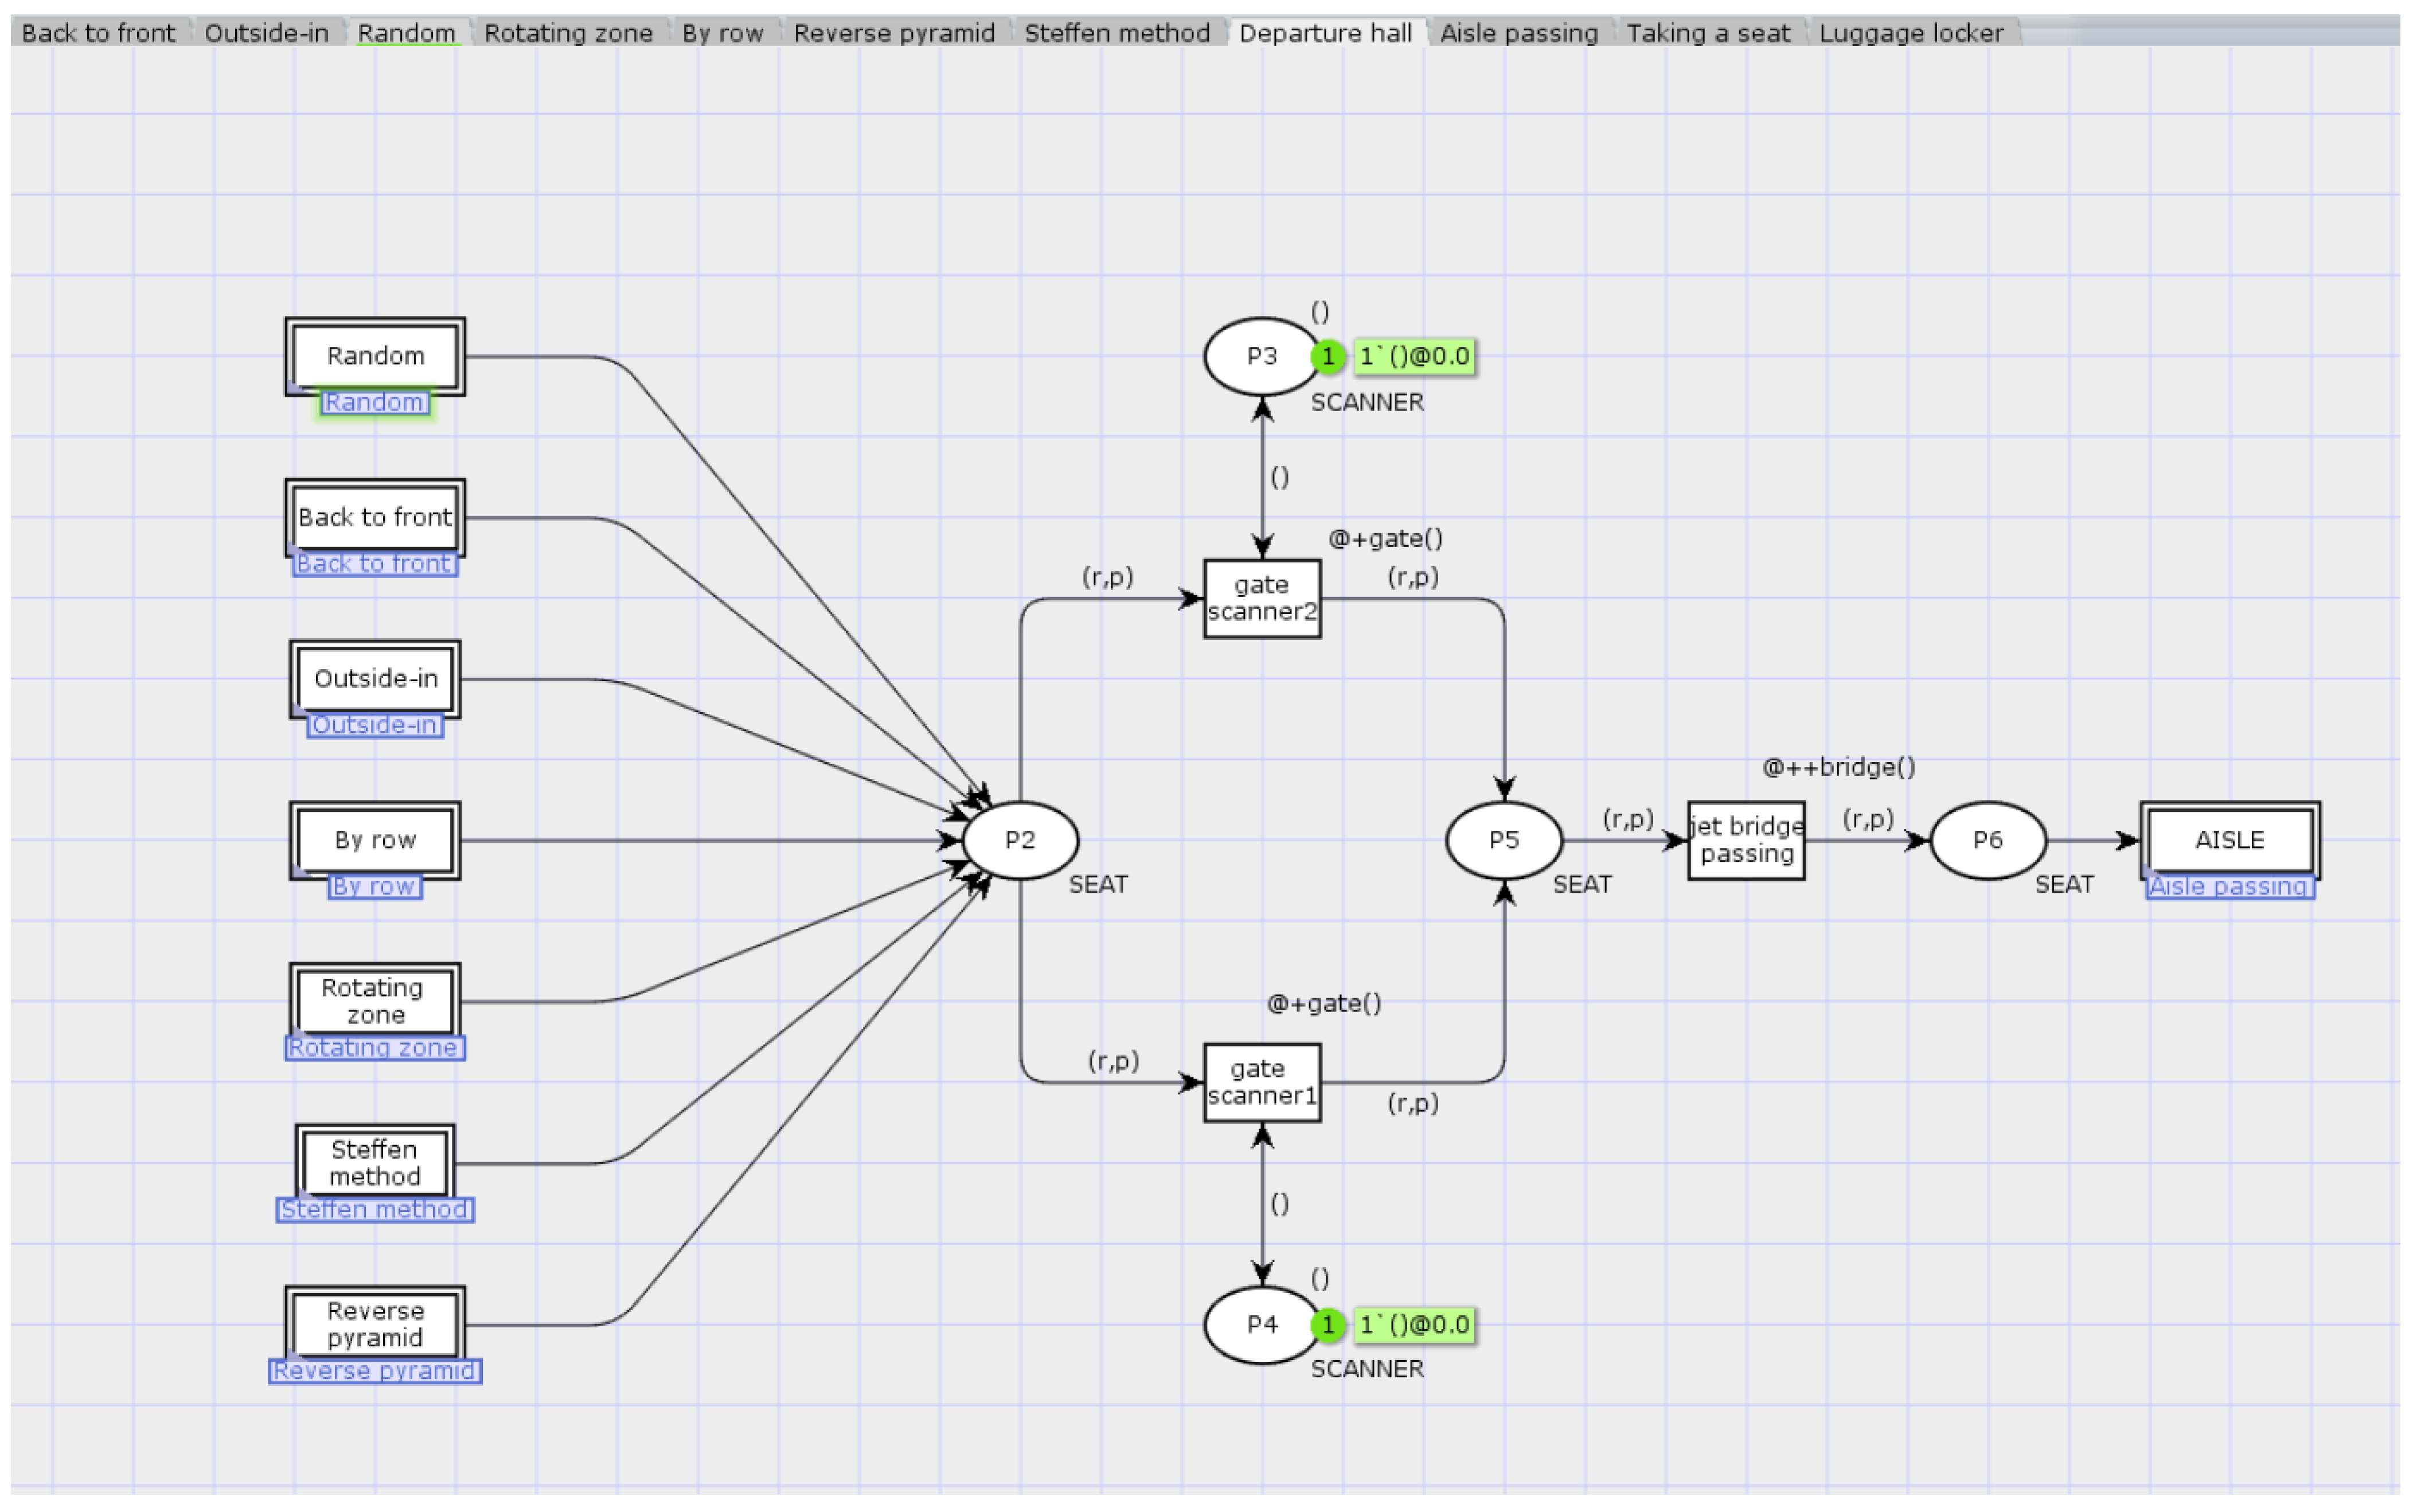Select the Steffen method tab
Viewport: 2413px width, 1512px height.
[1117, 32]
